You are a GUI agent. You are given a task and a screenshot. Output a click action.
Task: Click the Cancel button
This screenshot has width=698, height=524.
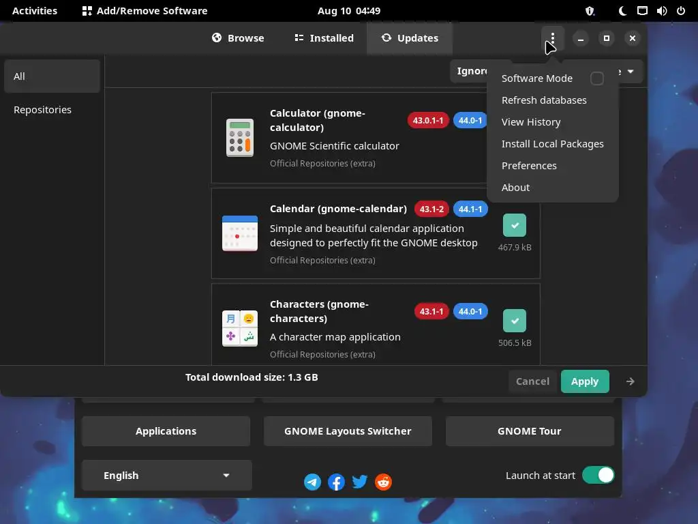[x=532, y=381]
